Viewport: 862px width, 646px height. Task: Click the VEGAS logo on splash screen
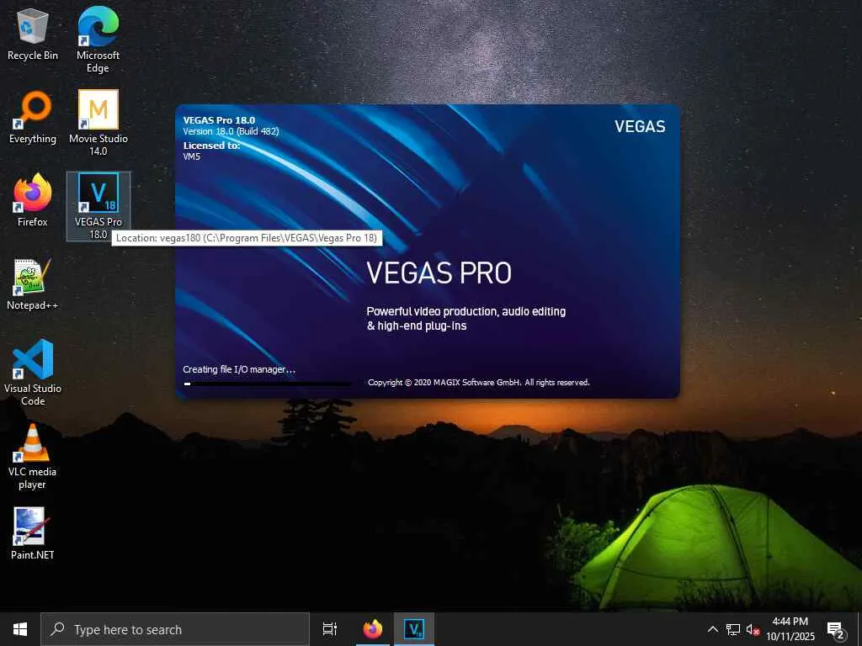[640, 126]
